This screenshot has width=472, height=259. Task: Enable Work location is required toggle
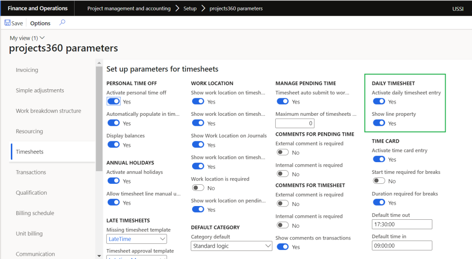[198, 188]
